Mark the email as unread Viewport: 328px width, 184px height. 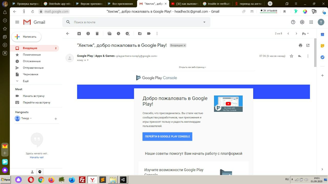[109, 33]
